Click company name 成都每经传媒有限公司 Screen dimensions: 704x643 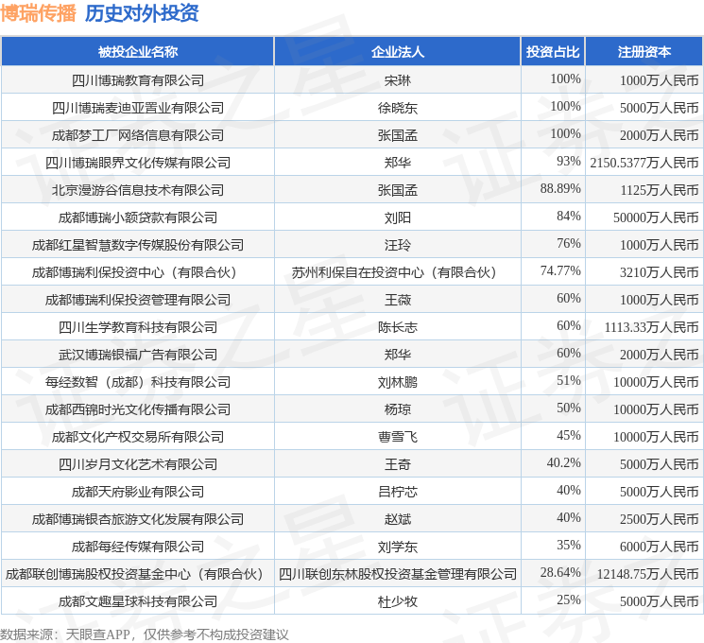pos(138,547)
